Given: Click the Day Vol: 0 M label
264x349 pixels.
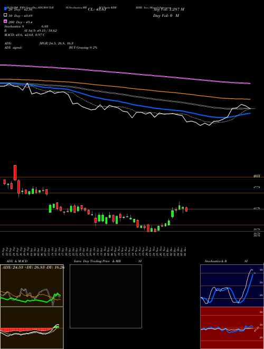Looking at the screenshot, I should click(x=166, y=16).
